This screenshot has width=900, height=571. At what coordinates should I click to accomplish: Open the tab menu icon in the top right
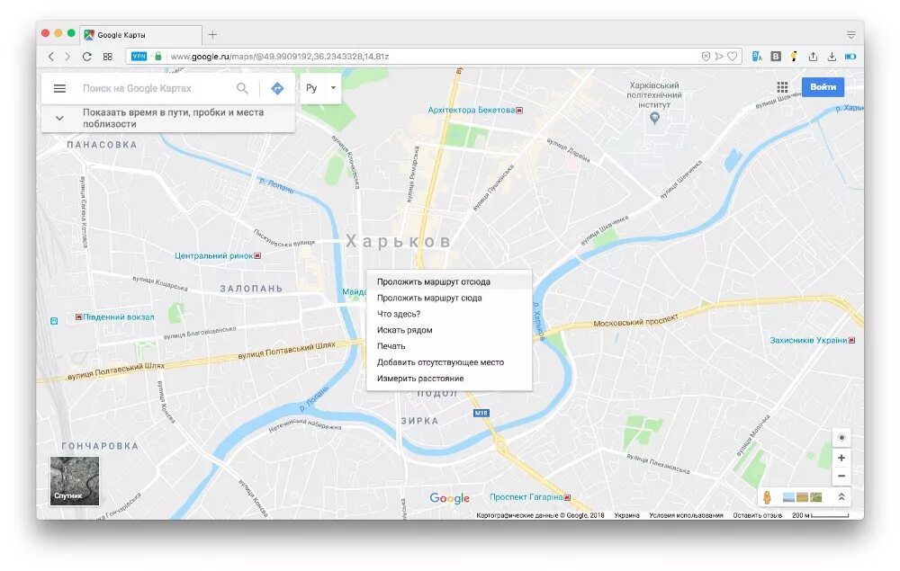[851, 35]
